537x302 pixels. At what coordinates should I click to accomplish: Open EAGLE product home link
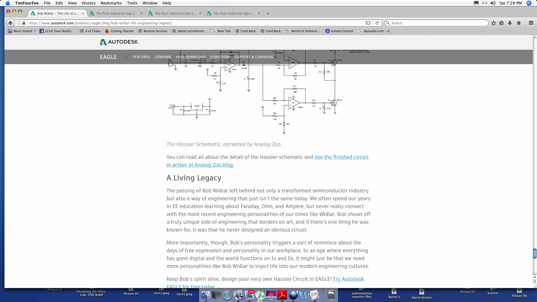point(109,57)
